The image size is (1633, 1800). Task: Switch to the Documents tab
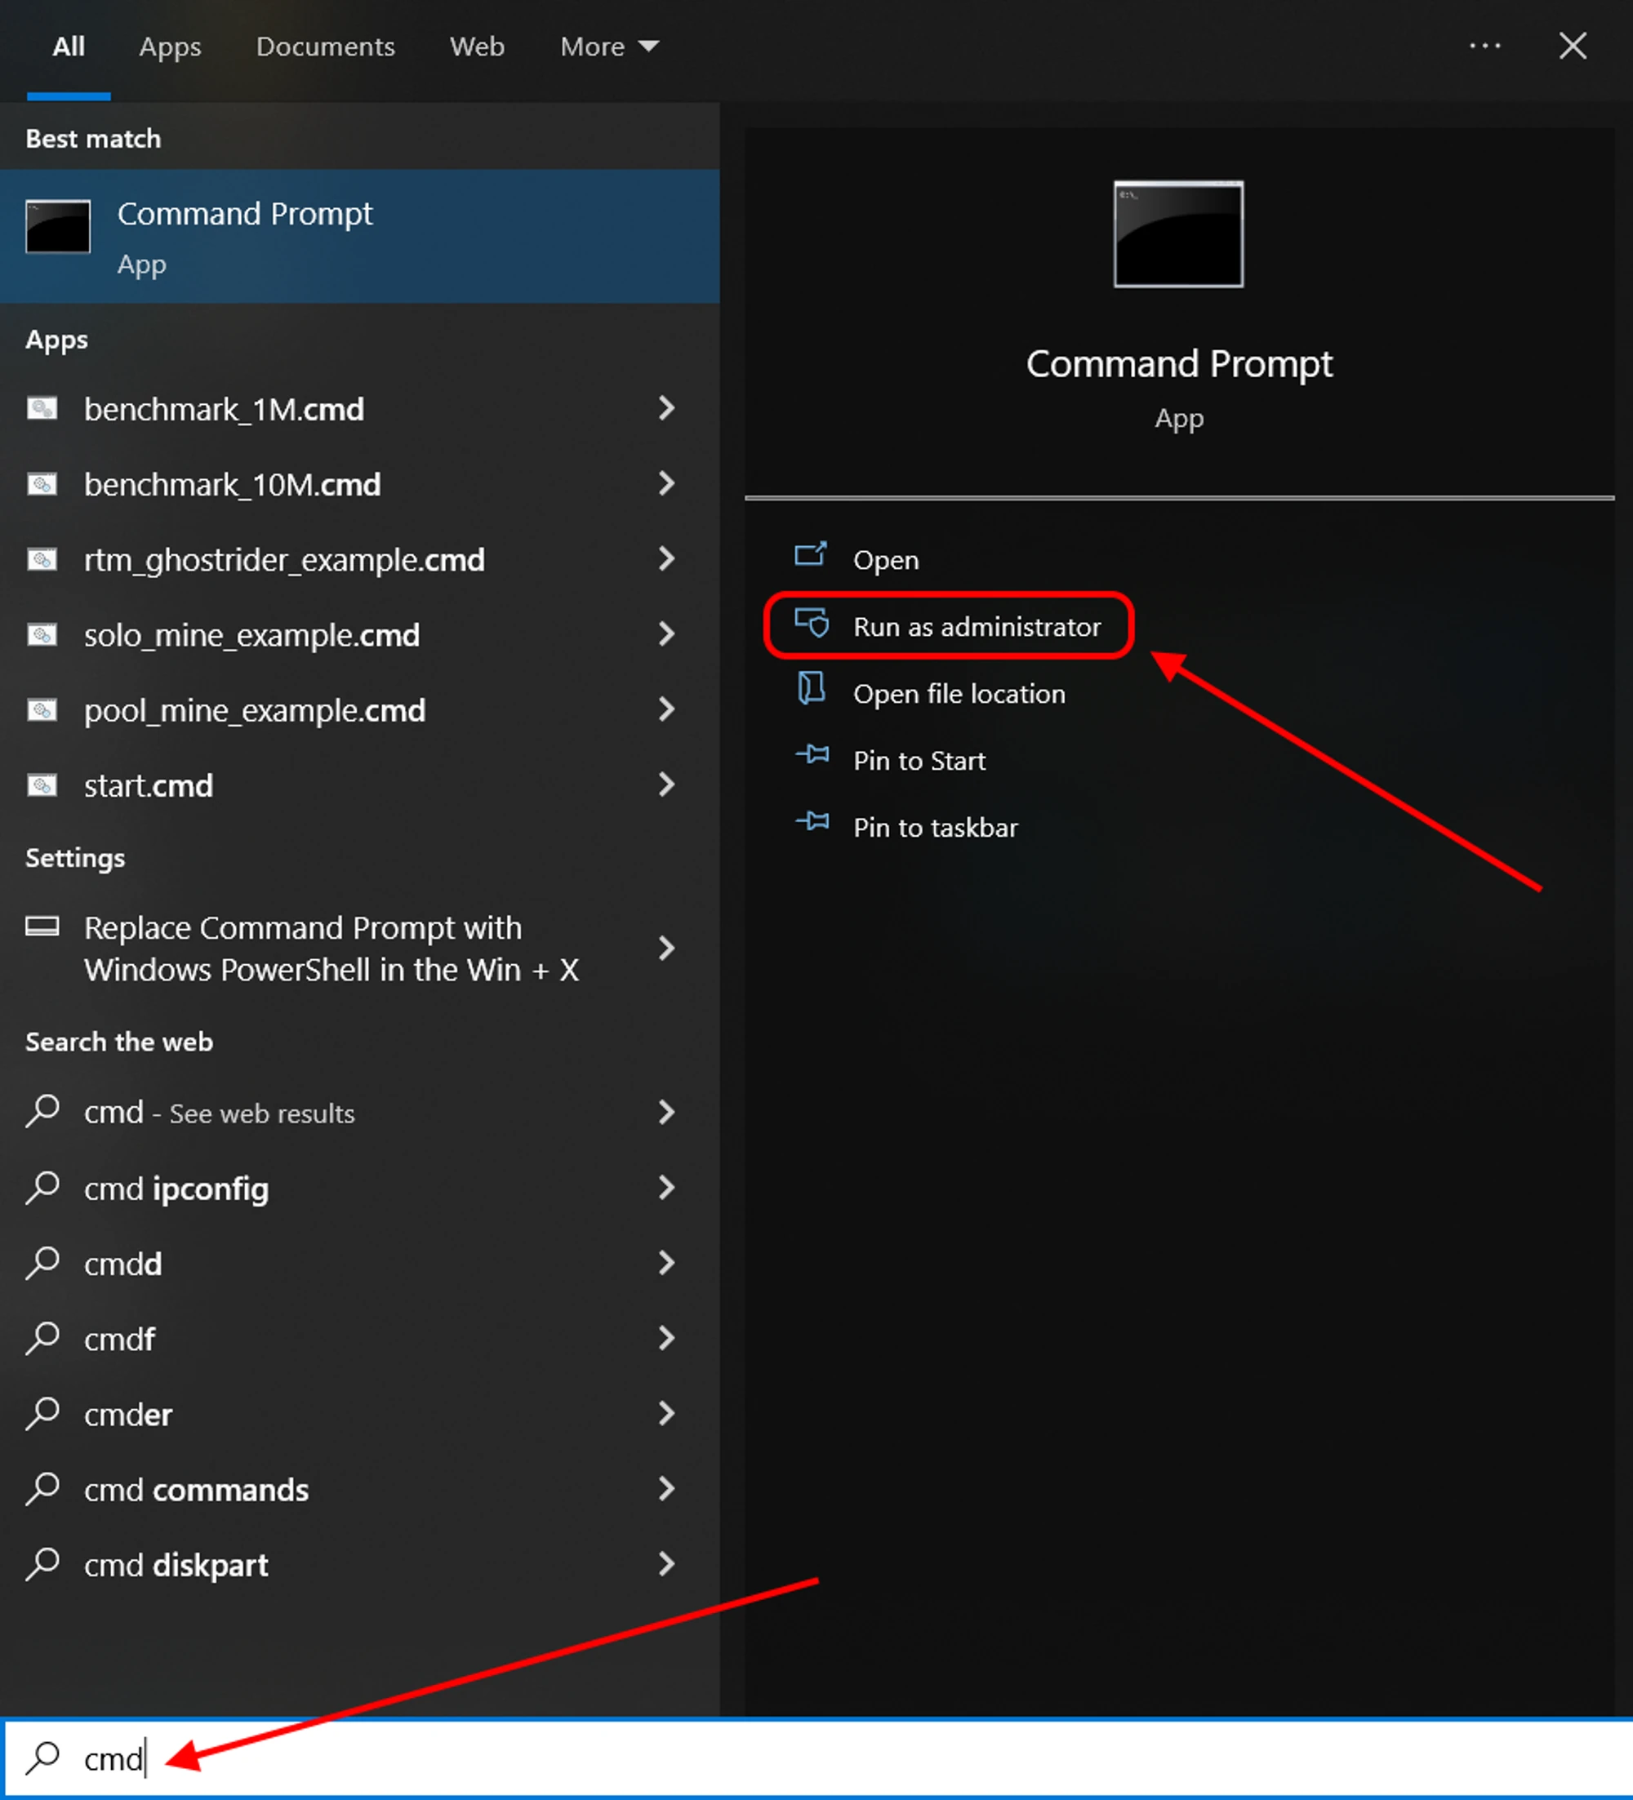(x=325, y=47)
